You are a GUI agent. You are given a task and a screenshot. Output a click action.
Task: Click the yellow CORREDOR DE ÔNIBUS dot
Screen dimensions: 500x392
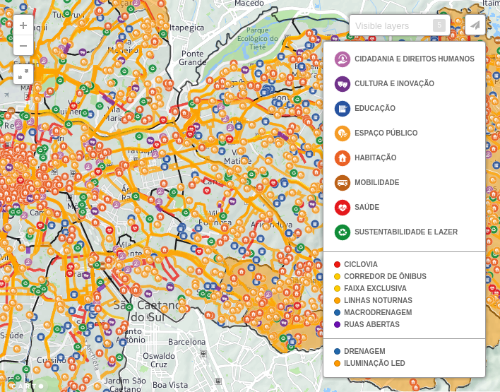click(x=337, y=277)
